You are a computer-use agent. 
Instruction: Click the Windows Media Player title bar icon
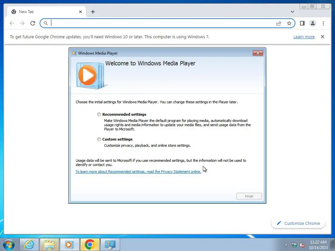tap(74, 53)
